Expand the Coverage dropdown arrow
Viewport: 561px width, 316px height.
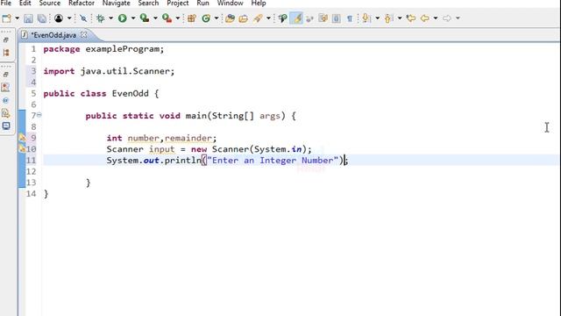(x=155, y=18)
